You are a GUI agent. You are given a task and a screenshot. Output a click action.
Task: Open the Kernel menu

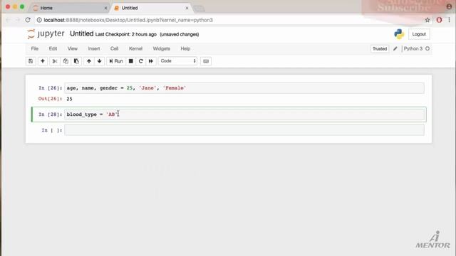(135, 48)
